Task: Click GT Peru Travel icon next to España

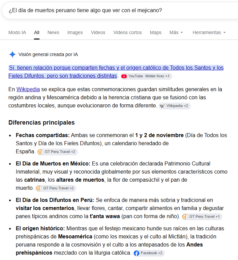Action: (x=40, y=152)
